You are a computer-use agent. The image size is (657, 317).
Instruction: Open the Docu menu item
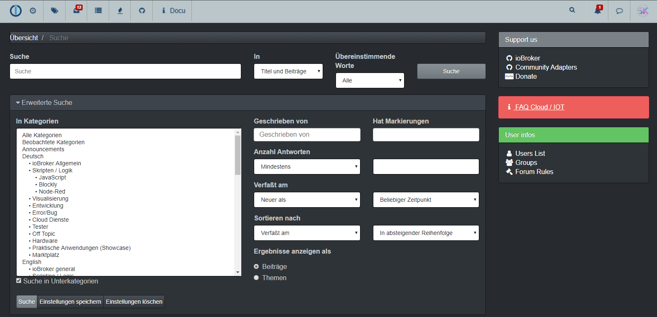tap(174, 11)
